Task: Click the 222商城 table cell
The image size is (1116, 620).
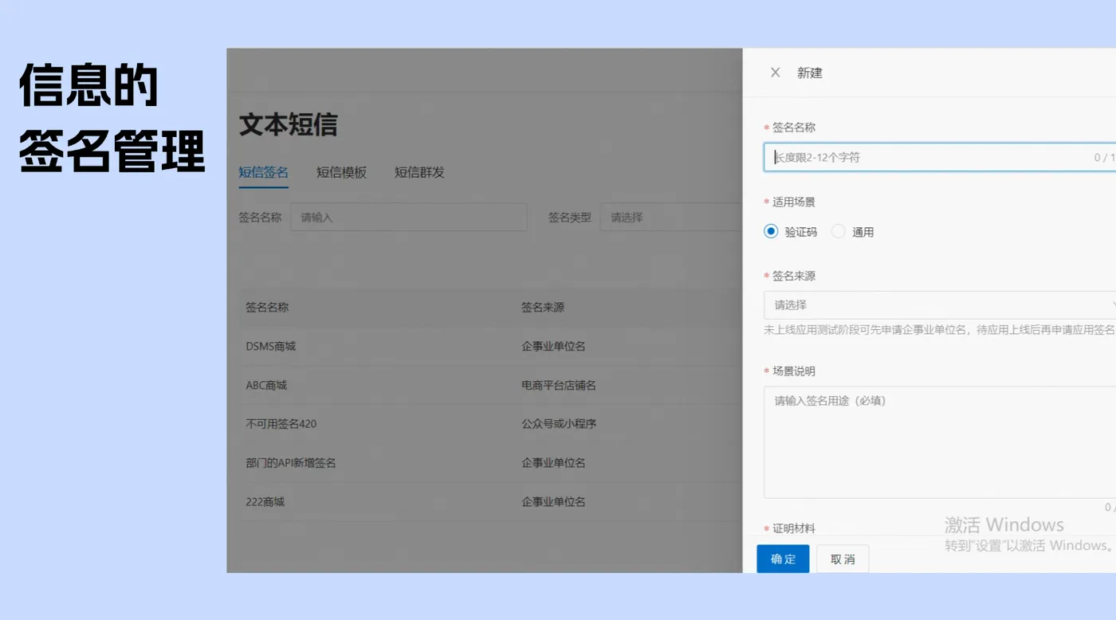Action: (x=265, y=501)
